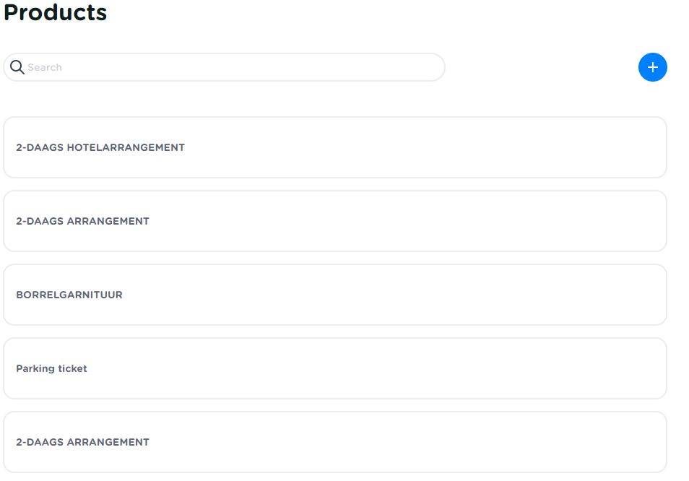
Task: Open 2-DAAGS ARRANGEMENT card below Parking ticket
Action: (x=334, y=442)
